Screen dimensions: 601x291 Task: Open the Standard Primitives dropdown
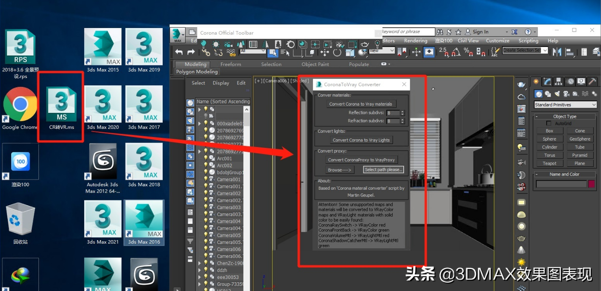565,105
